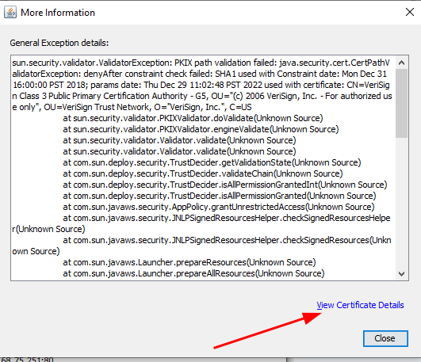Click the TrustDecider.validateChain stack line
The width and height of the screenshot is (421, 362).
pyautogui.click(x=203, y=173)
